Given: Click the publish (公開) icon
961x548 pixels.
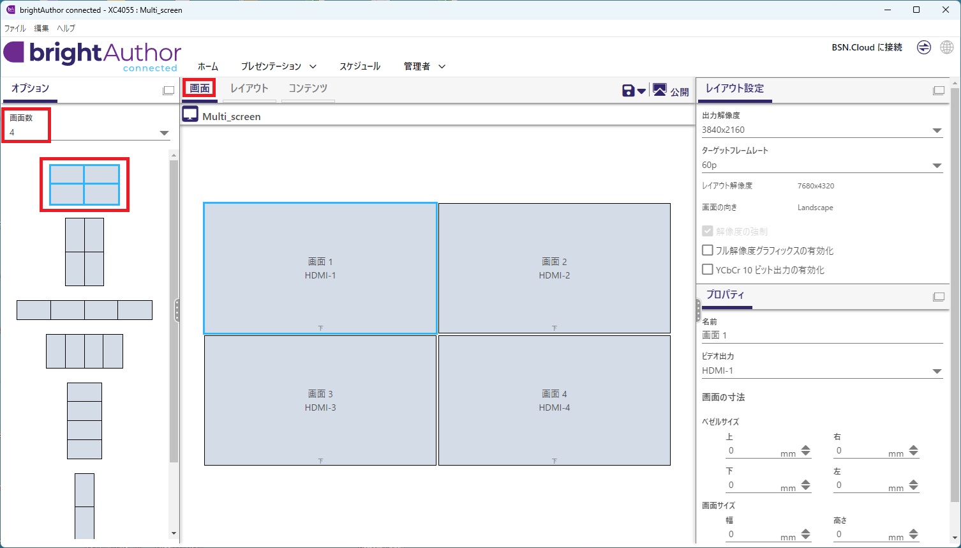Looking at the screenshot, I should click(660, 90).
